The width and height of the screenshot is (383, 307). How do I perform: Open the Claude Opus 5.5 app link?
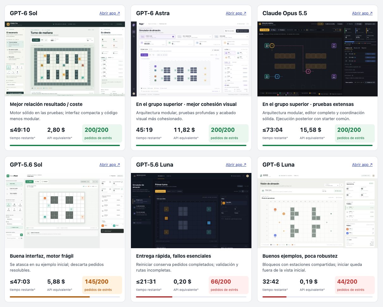362,13
